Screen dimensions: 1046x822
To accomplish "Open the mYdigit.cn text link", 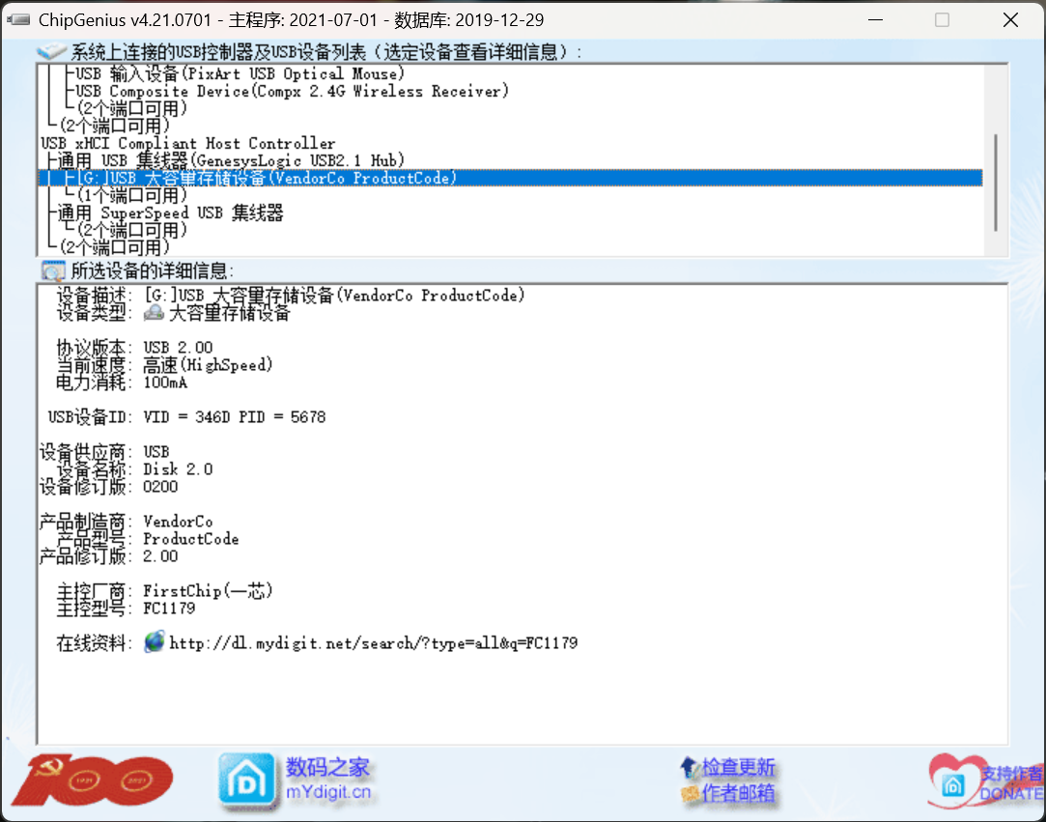I will 328,793.
